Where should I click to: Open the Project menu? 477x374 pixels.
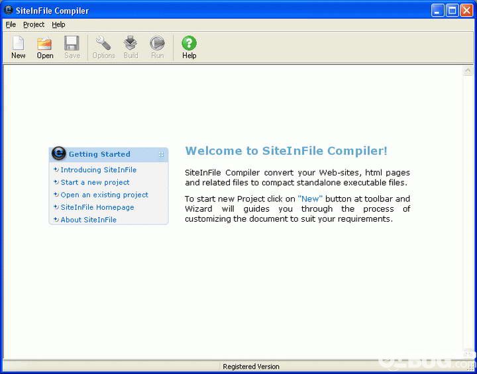pyautogui.click(x=34, y=24)
